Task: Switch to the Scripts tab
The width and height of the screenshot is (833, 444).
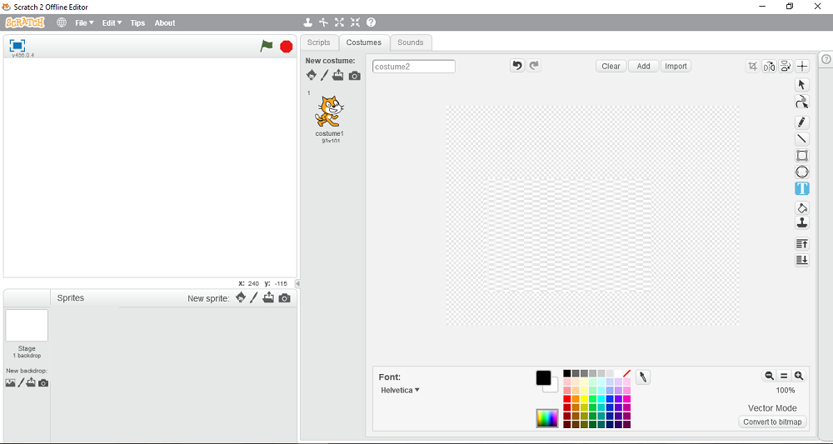Action: click(x=319, y=42)
